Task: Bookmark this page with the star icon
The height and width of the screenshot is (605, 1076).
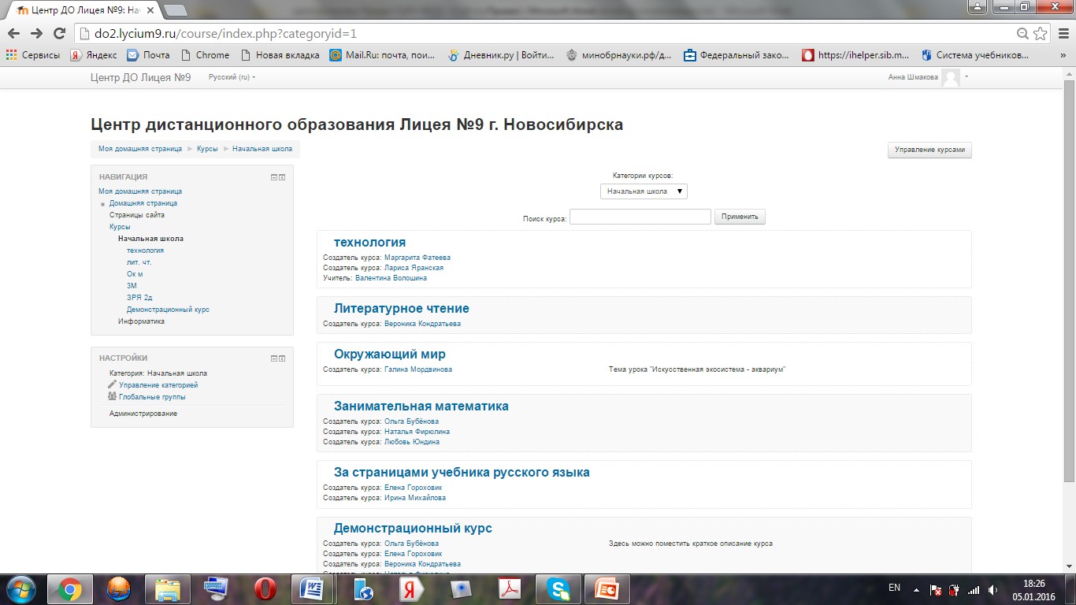Action: [1040, 34]
